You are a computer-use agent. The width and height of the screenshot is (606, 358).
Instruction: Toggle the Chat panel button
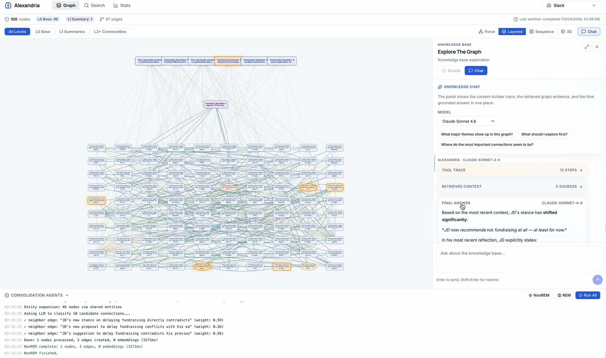tap(588, 32)
